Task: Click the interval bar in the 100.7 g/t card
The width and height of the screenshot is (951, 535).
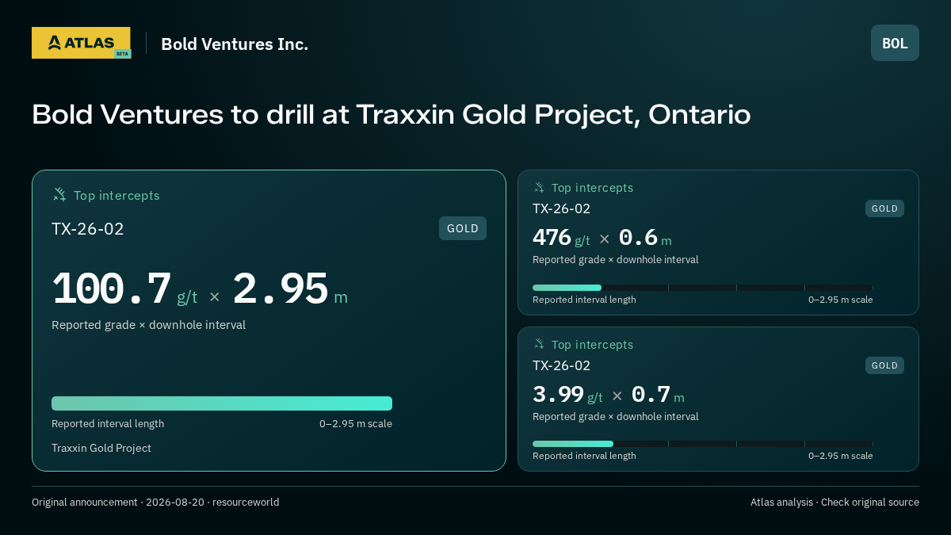Action: coord(222,403)
